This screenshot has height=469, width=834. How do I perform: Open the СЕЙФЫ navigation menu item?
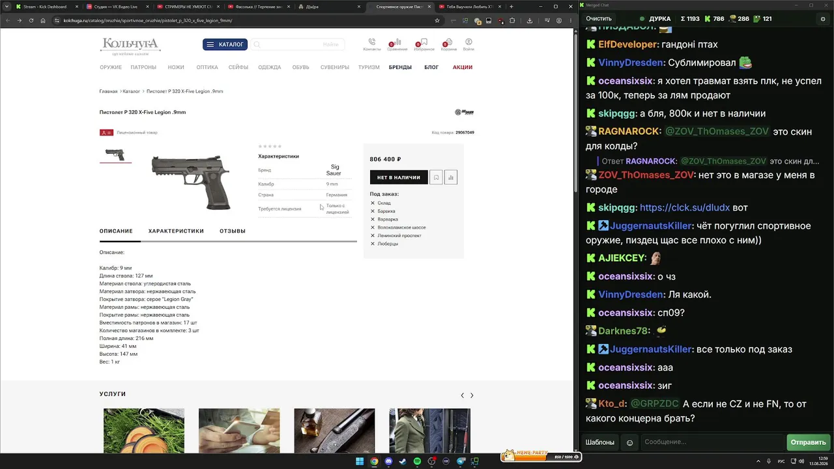click(x=238, y=67)
